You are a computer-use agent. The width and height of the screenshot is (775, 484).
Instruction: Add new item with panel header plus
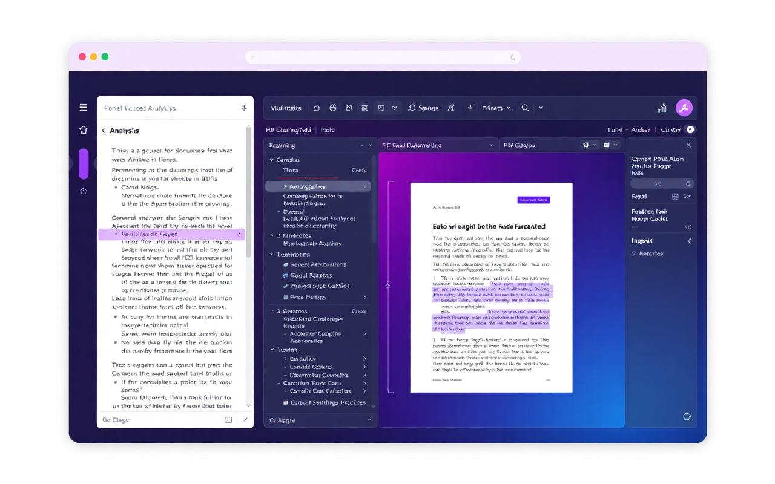[x=243, y=108]
